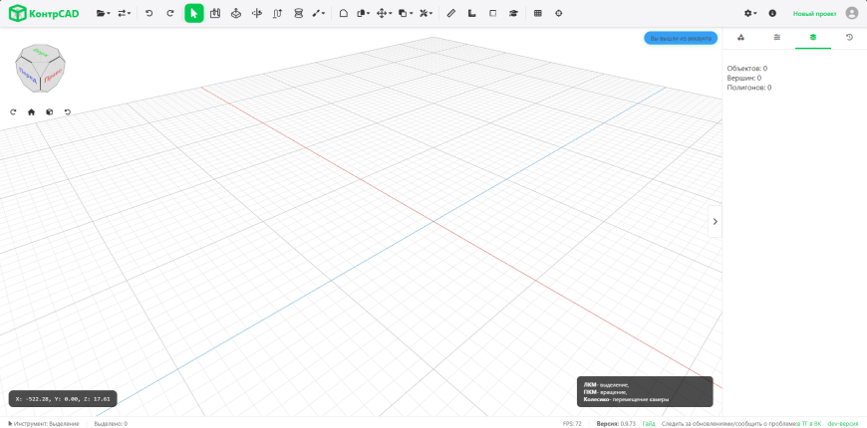Open the pattern array dropdown
Viewport: 867px width, 428px height.
426,13
